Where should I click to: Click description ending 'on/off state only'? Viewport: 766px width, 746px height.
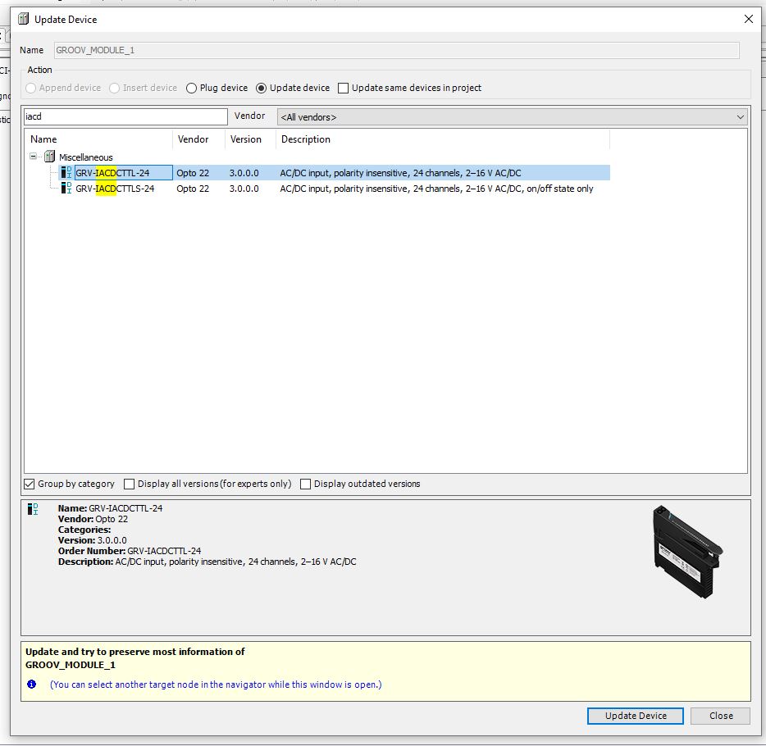point(436,189)
